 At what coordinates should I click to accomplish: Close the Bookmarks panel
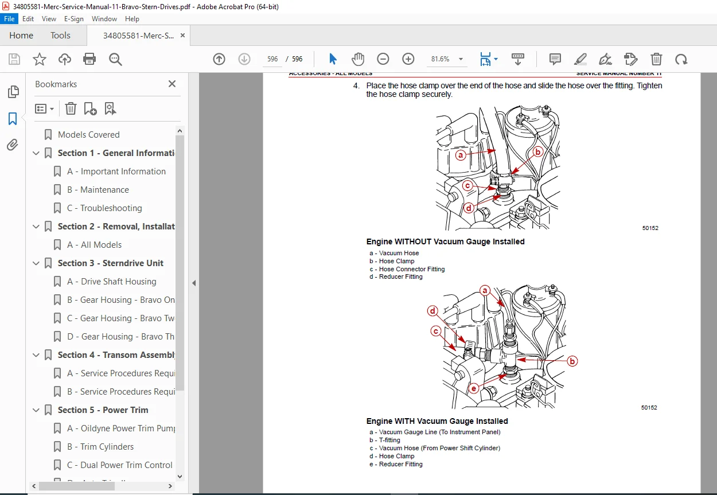pyautogui.click(x=172, y=84)
